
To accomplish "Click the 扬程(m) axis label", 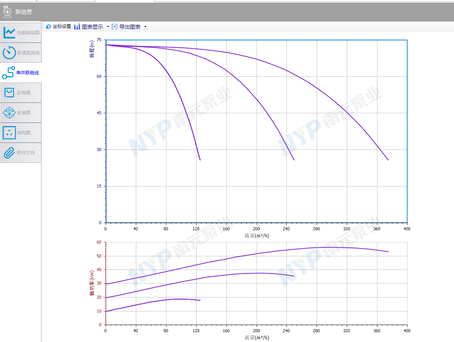I will (92, 49).
